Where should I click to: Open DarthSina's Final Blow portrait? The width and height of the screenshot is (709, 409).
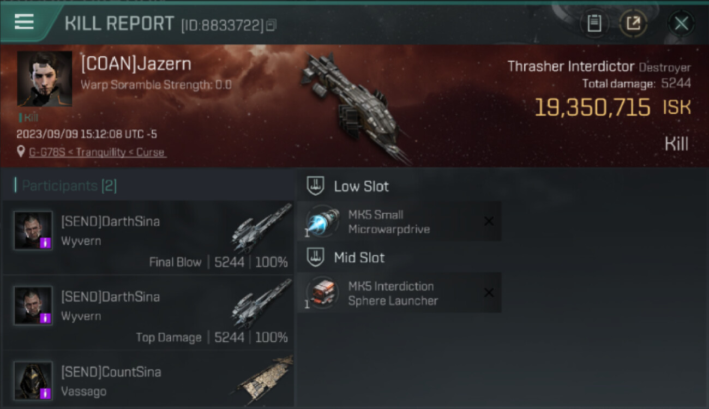[33, 231]
